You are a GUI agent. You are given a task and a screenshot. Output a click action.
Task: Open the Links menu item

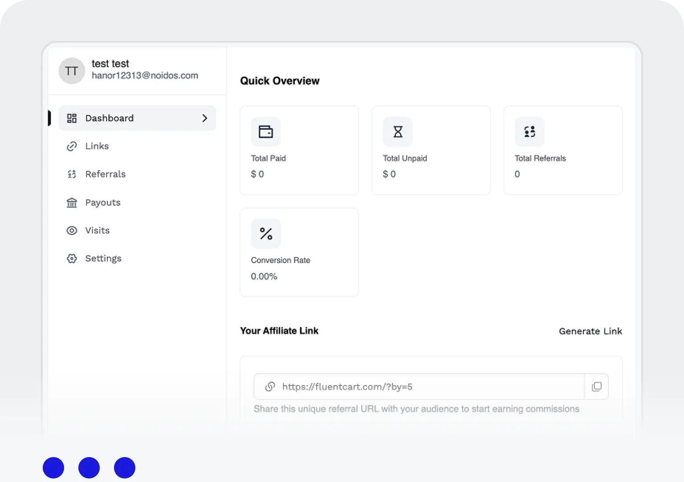pyautogui.click(x=97, y=146)
